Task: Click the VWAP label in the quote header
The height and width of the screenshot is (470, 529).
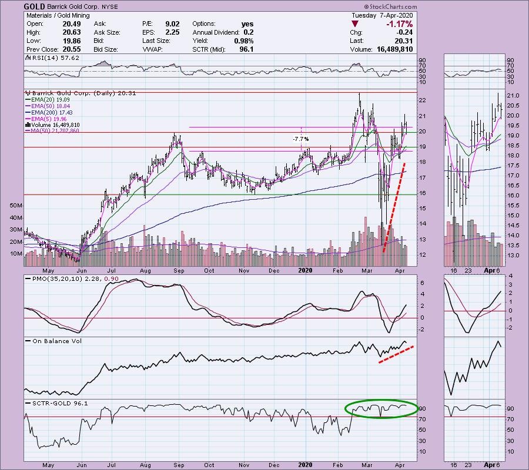Action: [152, 49]
